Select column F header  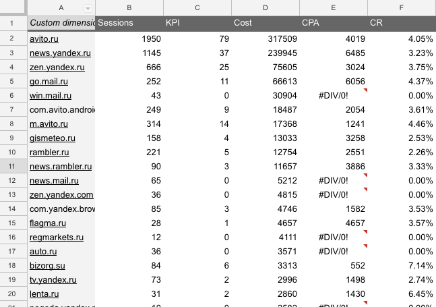(402, 7)
